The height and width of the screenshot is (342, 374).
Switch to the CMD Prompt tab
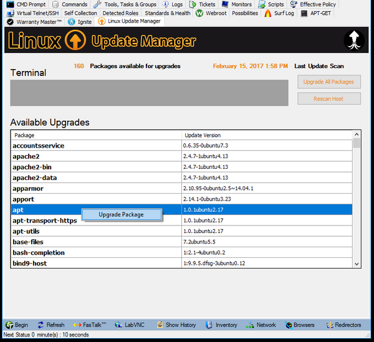pos(26,4)
